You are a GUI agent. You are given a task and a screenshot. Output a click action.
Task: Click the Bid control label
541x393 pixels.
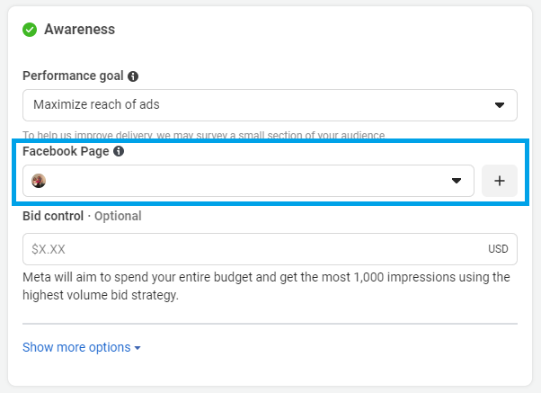click(53, 216)
